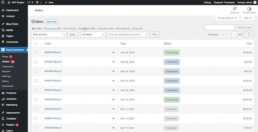Open the Finish setup half-circle icon
258x132 pixels.
(x=249, y=9)
